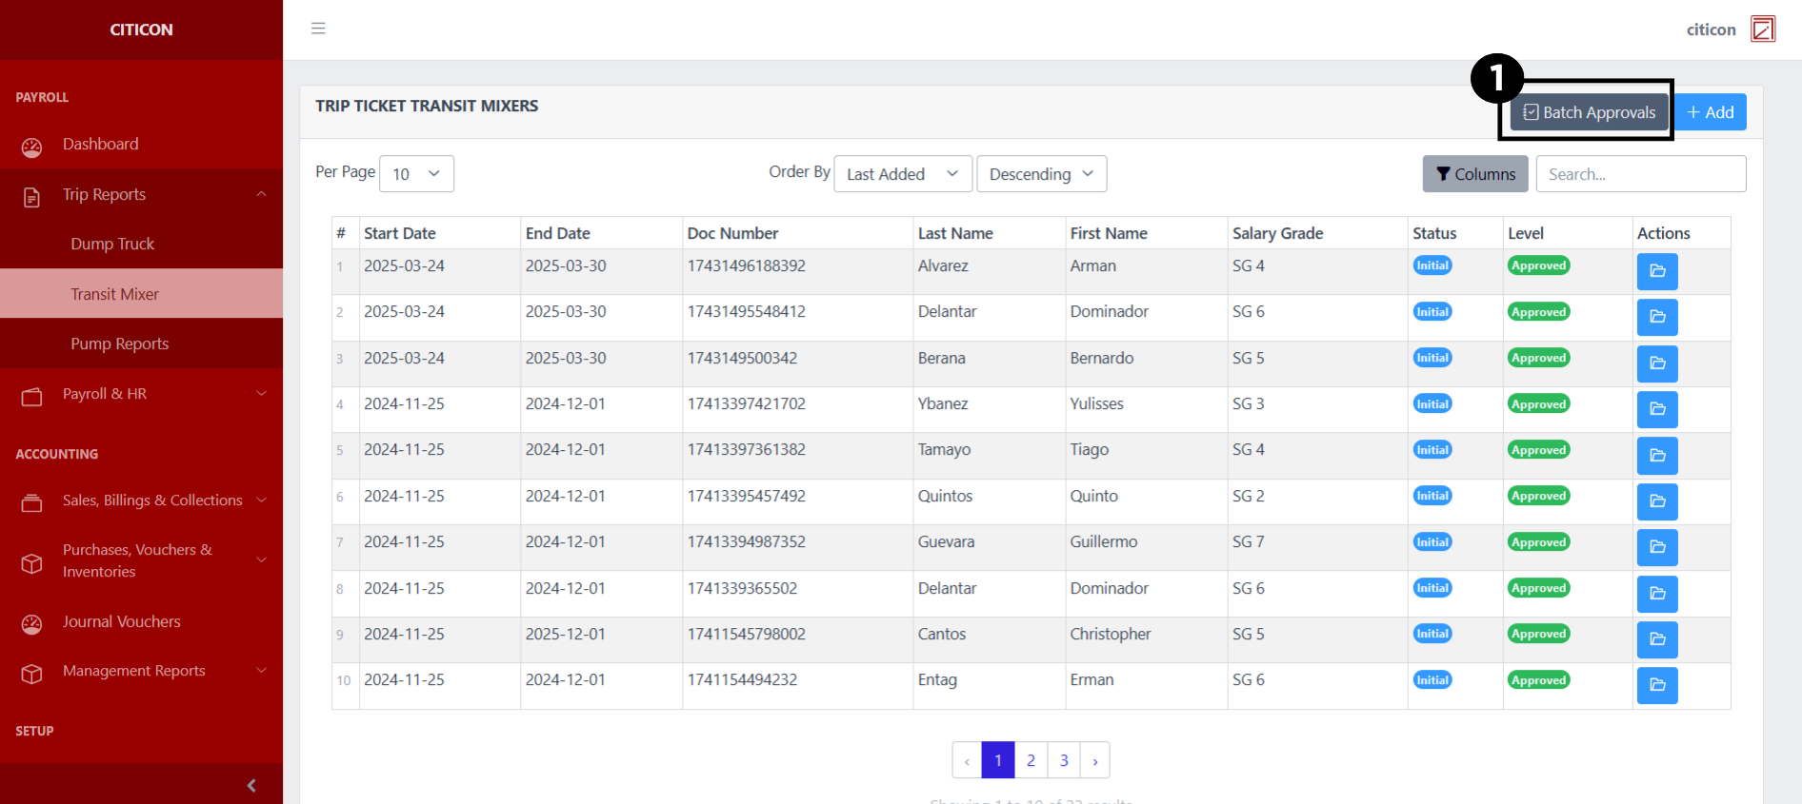1802x804 pixels.
Task: Change the Descending sort direction dropdown
Action: pyautogui.click(x=1041, y=174)
